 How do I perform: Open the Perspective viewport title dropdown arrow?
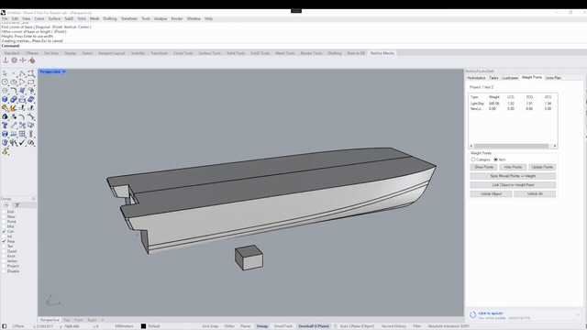(64, 71)
